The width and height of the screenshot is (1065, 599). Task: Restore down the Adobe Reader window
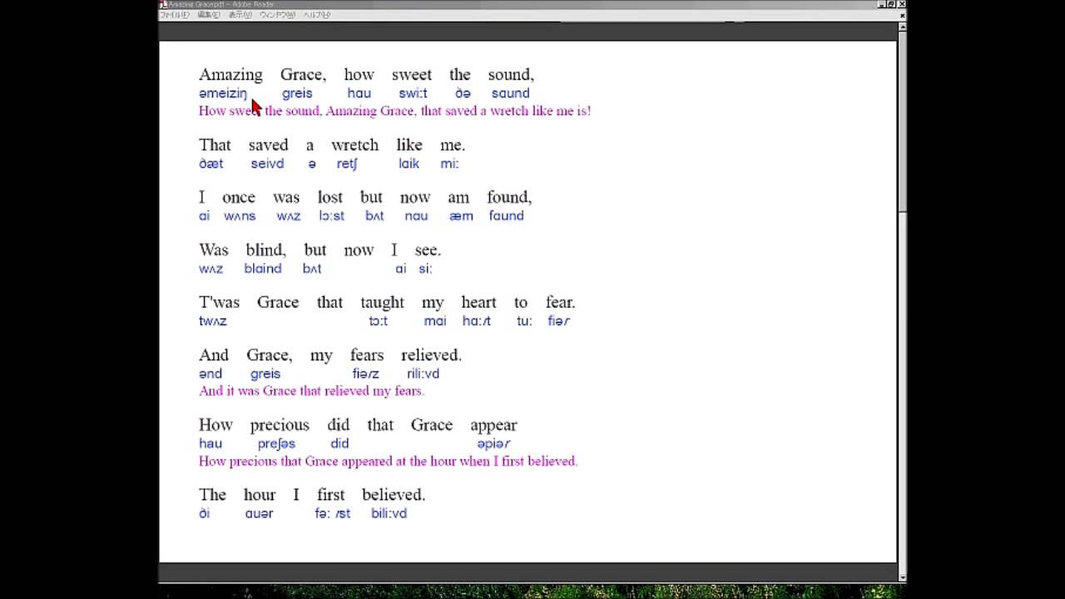click(x=891, y=4)
